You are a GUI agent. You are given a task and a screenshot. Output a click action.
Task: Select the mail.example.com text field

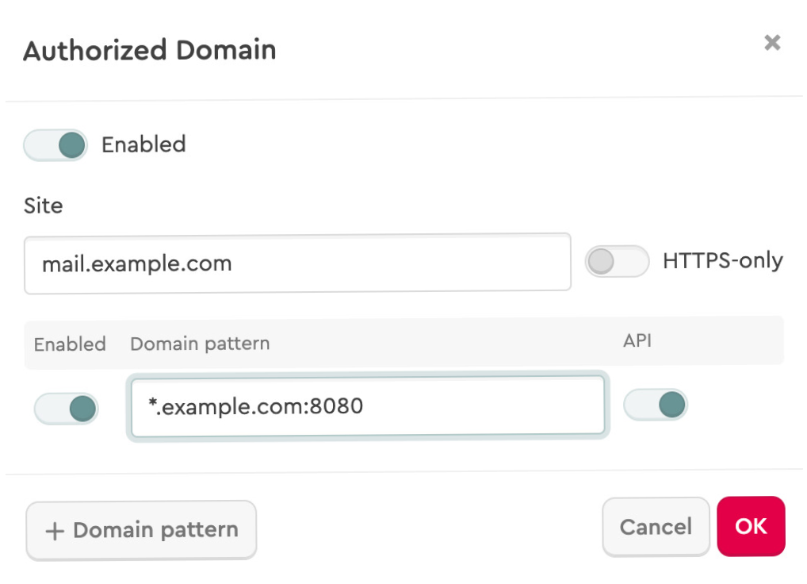297,263
